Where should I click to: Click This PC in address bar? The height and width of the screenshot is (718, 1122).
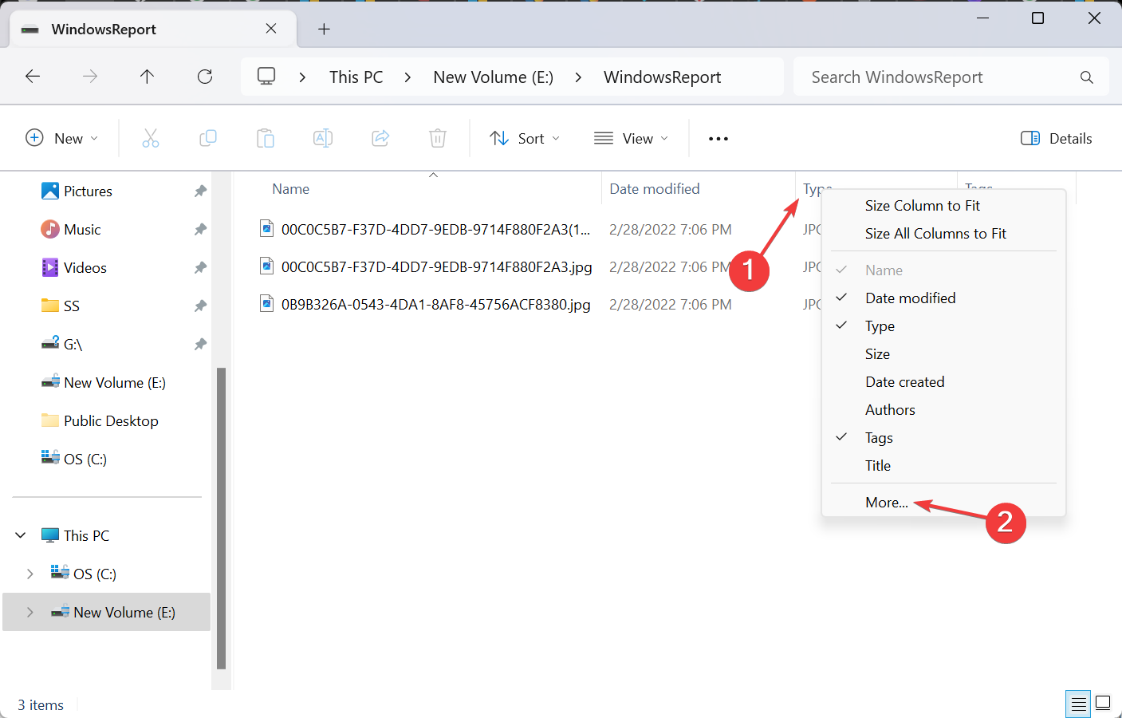(x=356, y=77)
